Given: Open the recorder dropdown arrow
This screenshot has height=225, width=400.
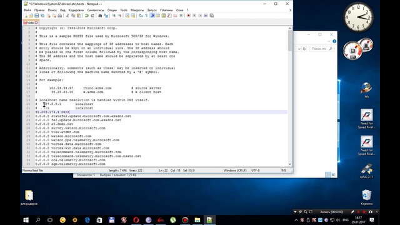Looking at the screenshot, I should (x=295, y=212).
